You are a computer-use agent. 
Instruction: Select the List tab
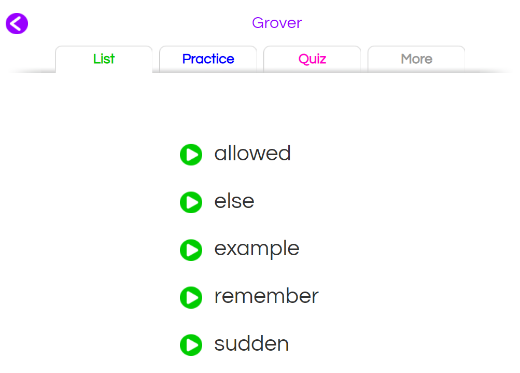104,59
